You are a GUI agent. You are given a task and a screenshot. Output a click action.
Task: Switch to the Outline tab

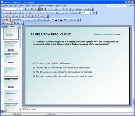(x=5, y=27)
